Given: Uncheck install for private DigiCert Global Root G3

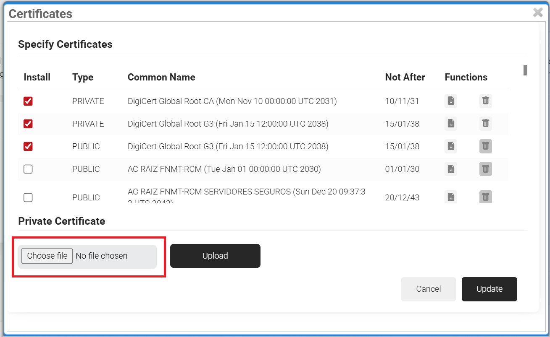Looking at the screenshot, I should pyautogui.click(x=28, y=124).
